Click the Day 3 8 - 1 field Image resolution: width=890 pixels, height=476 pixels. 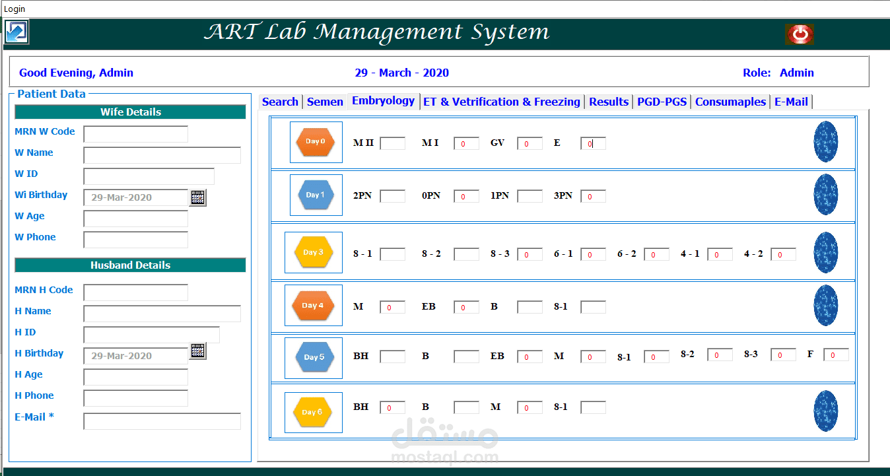point(393,254)
